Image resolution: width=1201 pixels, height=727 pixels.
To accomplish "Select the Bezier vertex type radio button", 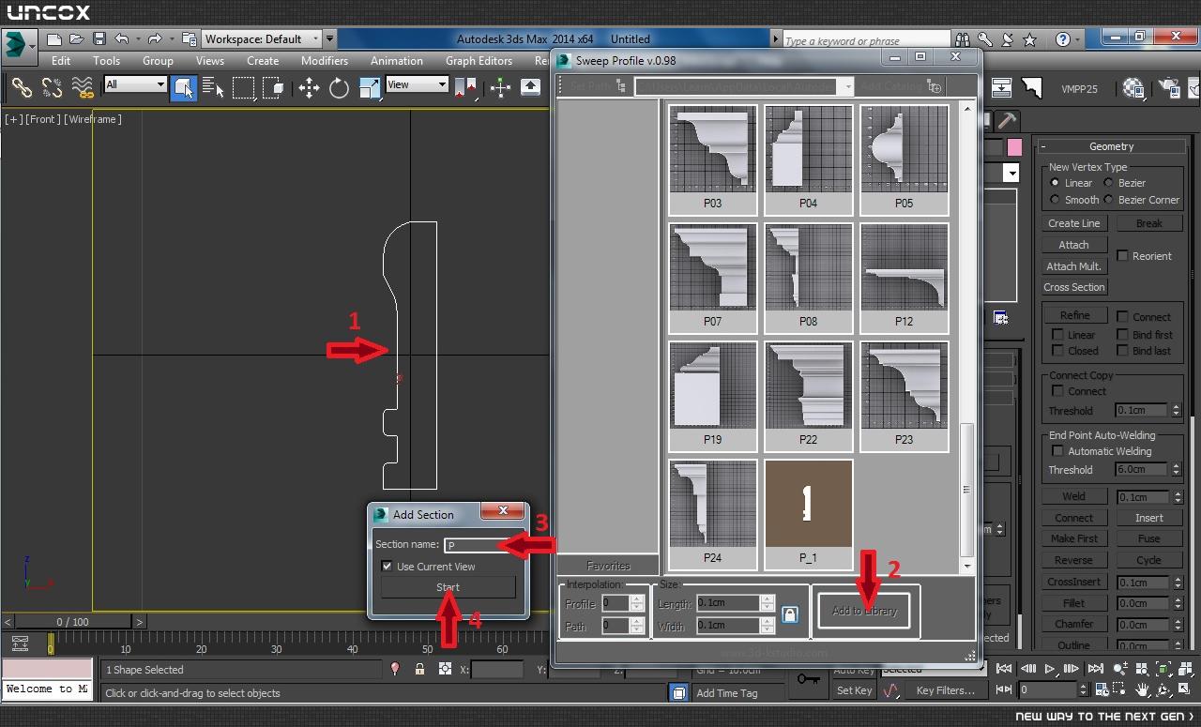I will [1108, 183].
